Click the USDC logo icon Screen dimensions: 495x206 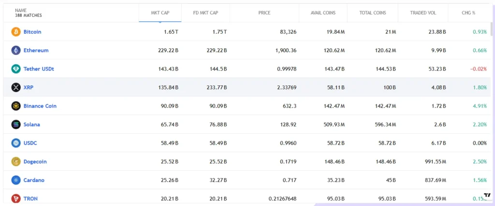pyautogui.click(x=16, y=143)
